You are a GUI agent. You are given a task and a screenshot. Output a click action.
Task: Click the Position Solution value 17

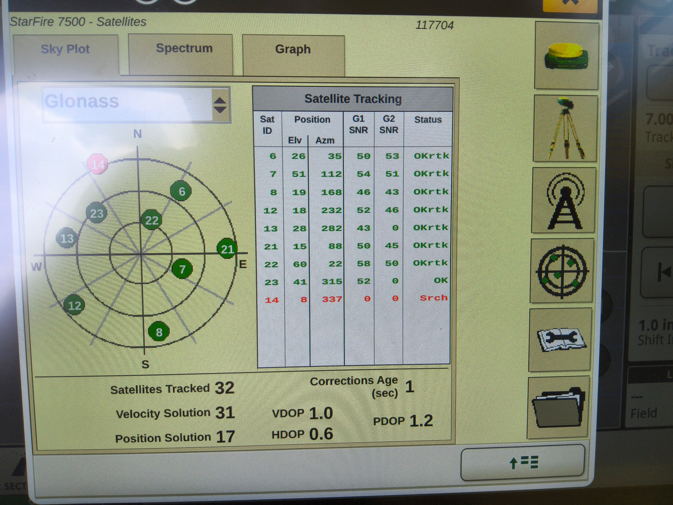point(225,437)
